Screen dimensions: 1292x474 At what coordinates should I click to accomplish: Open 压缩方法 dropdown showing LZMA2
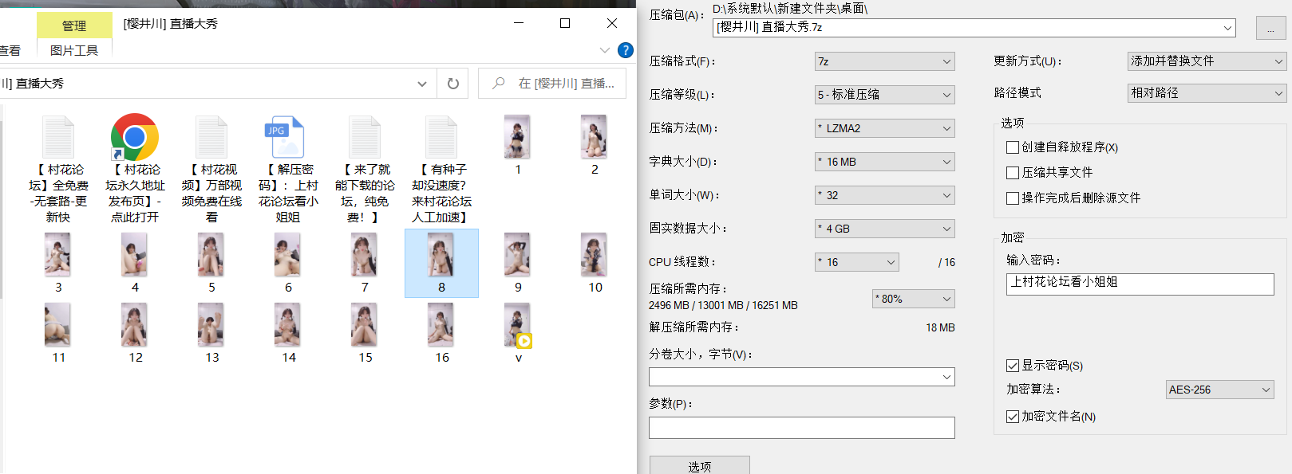[885, 128]
